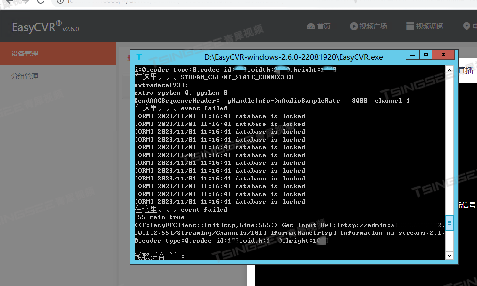Open 视频调阅 in the top navigation
Image resolution: width=477 pixels, height=286 pixels.
[425, 26]
